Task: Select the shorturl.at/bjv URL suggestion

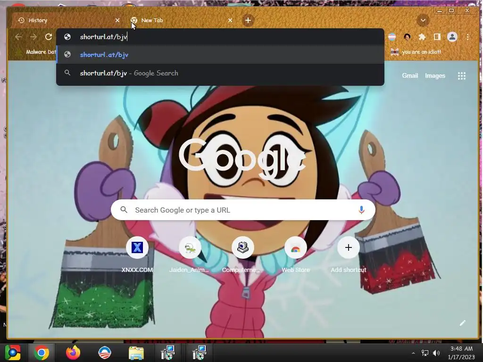Action: [x=220, y=55]
